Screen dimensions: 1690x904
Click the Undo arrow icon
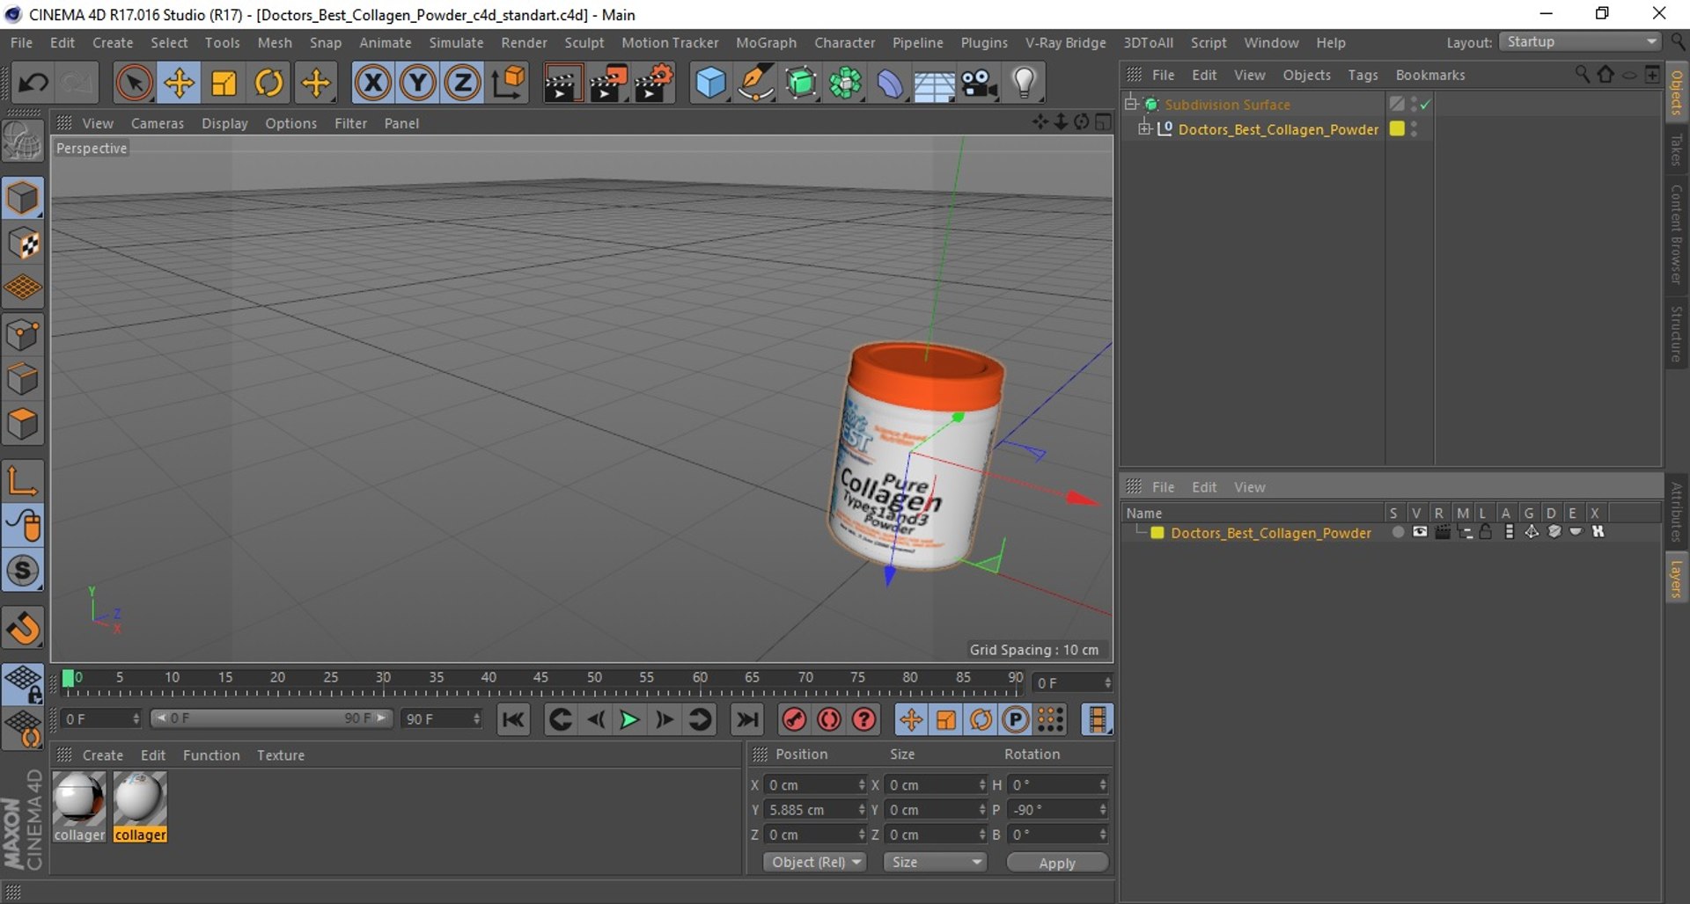point(33,84)
